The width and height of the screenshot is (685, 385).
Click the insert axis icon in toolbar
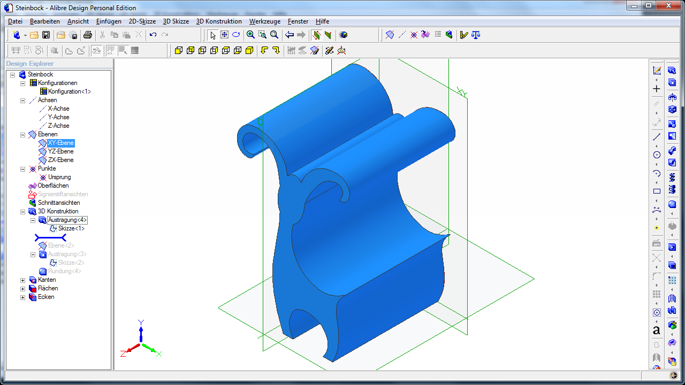click(402, 35)
